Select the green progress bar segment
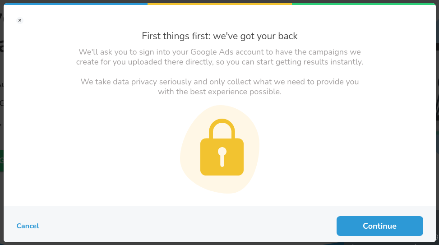This screenshot has width=439, height=245. click(x=364, y=4)
